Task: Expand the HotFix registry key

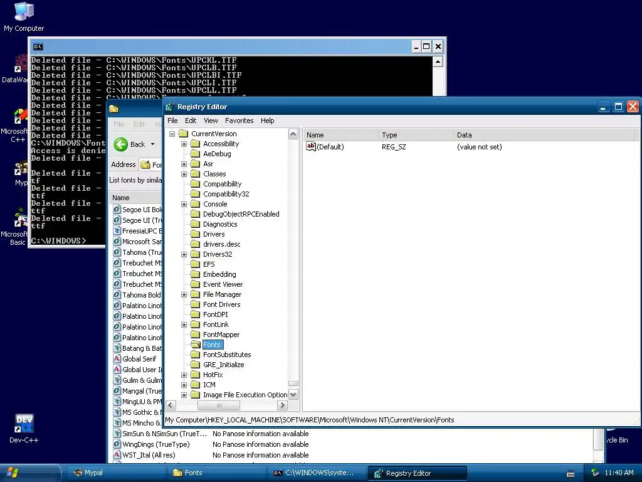Action: pyautogui.click(x=184, y=375)
